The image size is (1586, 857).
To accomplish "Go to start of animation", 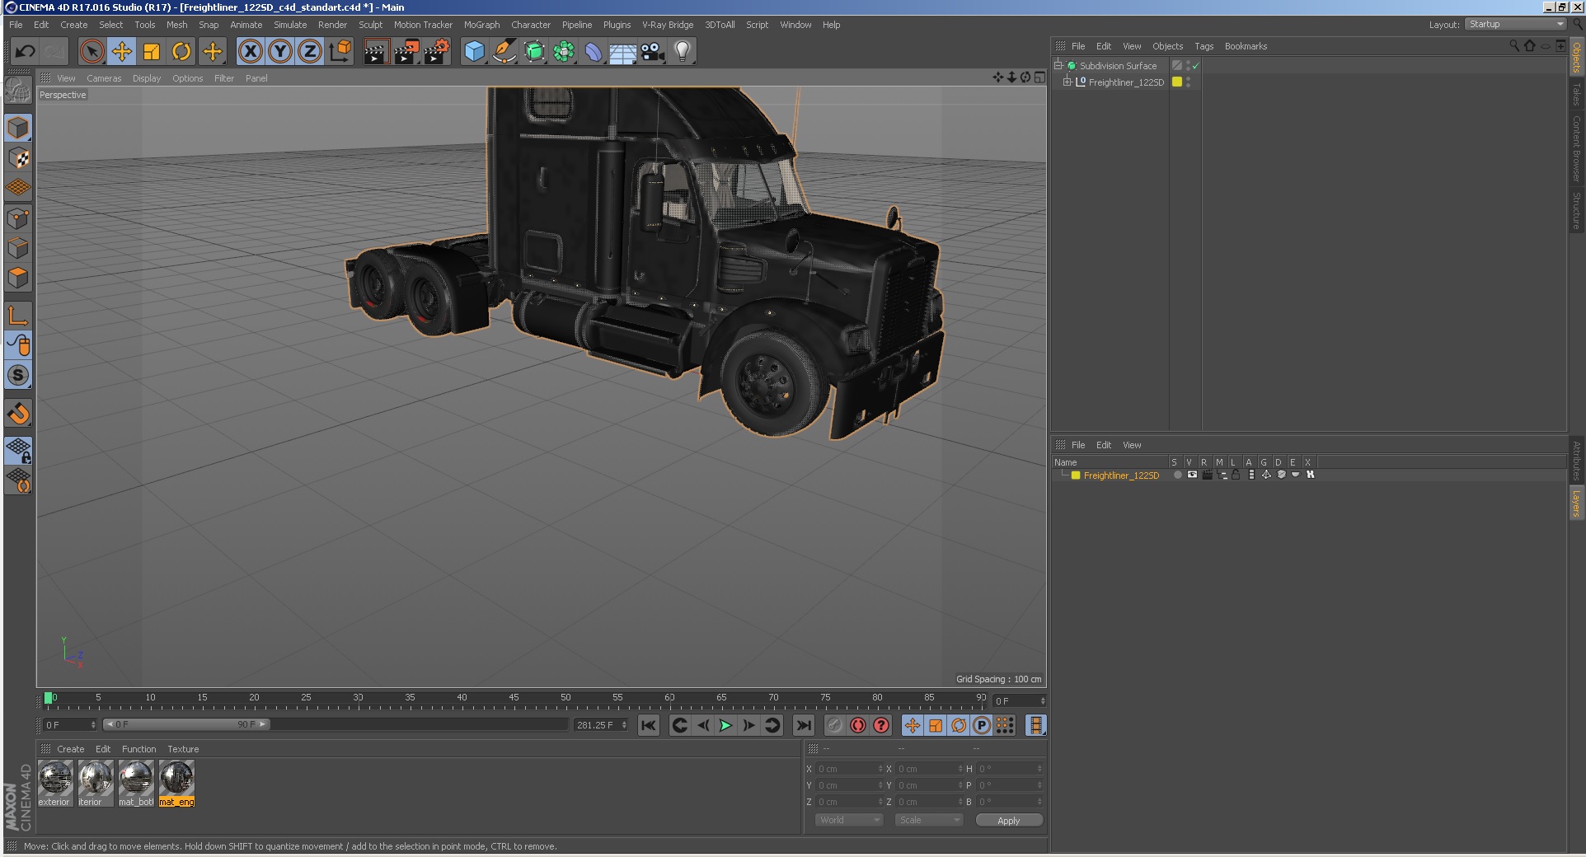I will (649, 725).
